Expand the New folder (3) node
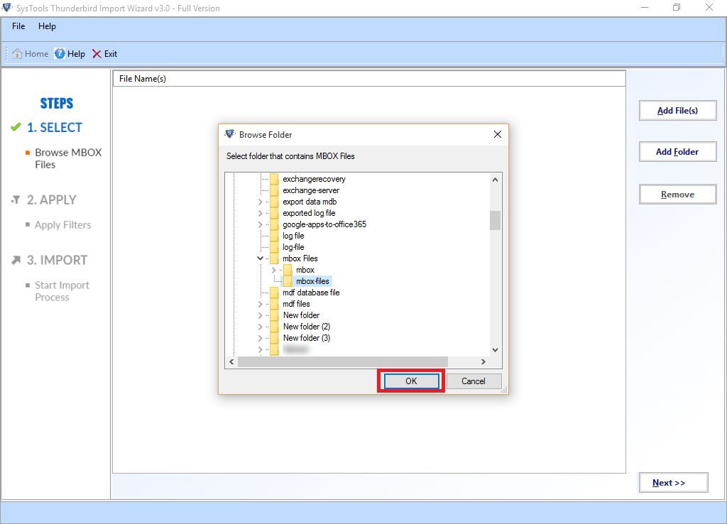Screen dimensions: 727x524 pos(260,338)
